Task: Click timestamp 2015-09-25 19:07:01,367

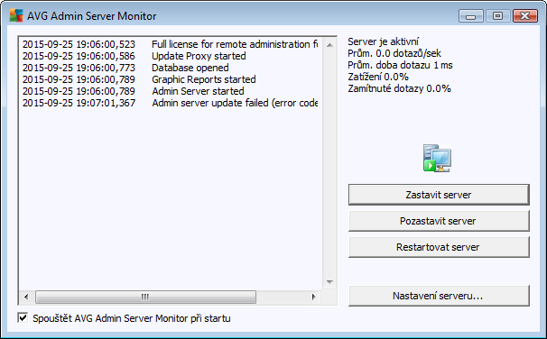Action: point(79,103)
